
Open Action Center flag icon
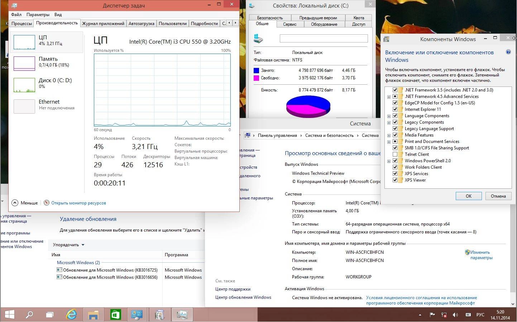tap(432, 315)
